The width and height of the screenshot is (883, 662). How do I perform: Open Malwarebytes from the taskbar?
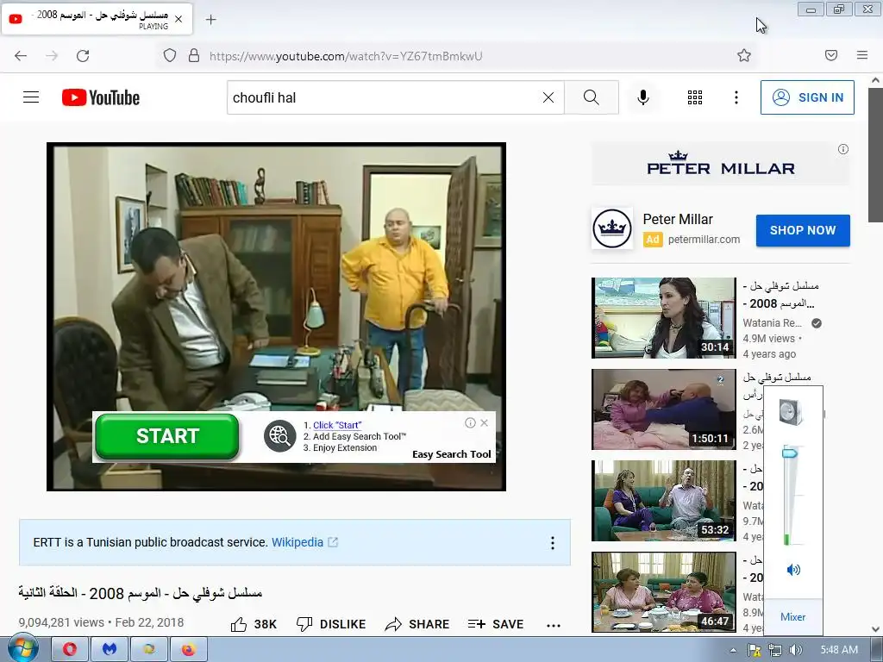pyautogui.click(x=110, y=649)
